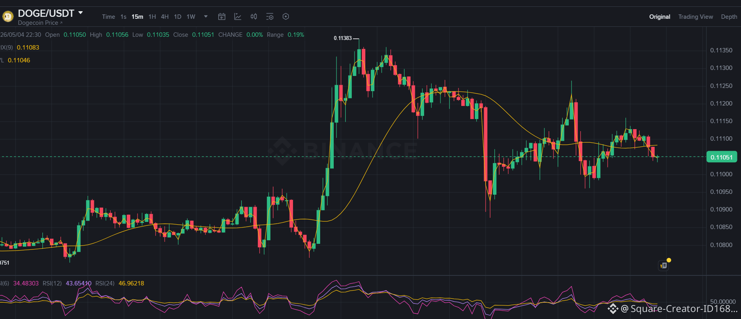Click the Low value 0.11035

coord(158,35)
